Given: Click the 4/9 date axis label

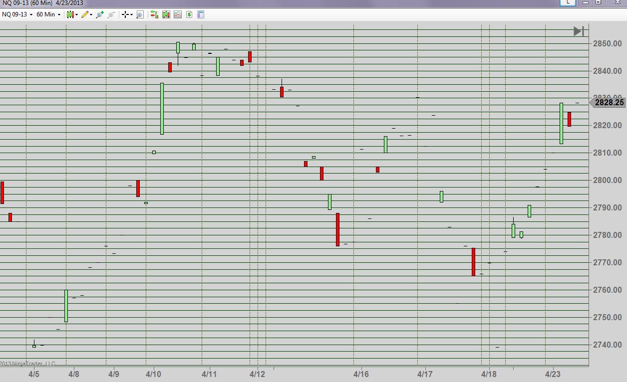Looking at the screenshot, I should pyautogui.click(x=114, y=374).
